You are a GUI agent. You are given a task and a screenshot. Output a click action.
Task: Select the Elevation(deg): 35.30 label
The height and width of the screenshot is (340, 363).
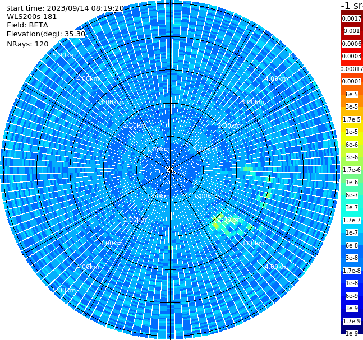[x=46, y=34]
